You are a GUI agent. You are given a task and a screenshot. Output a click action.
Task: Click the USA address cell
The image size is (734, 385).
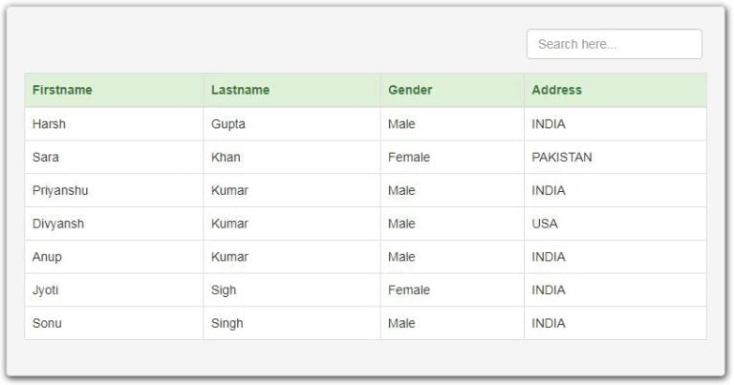(545, 224)
